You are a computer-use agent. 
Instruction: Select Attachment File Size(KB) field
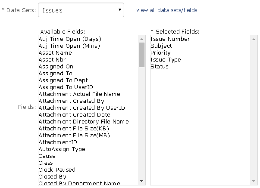[x=74, y=129]
